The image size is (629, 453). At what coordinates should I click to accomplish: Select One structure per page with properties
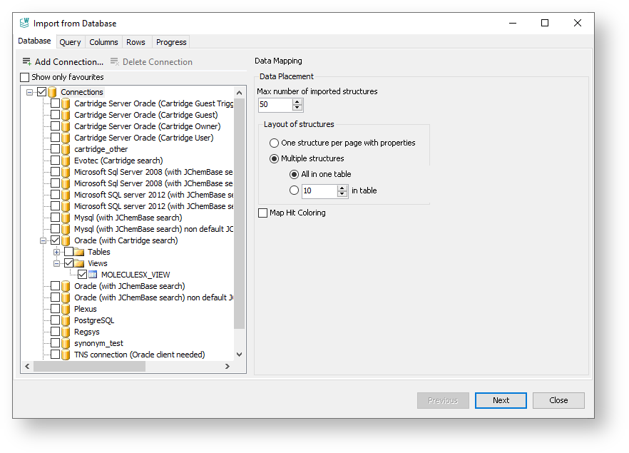[x=275, y=143]
